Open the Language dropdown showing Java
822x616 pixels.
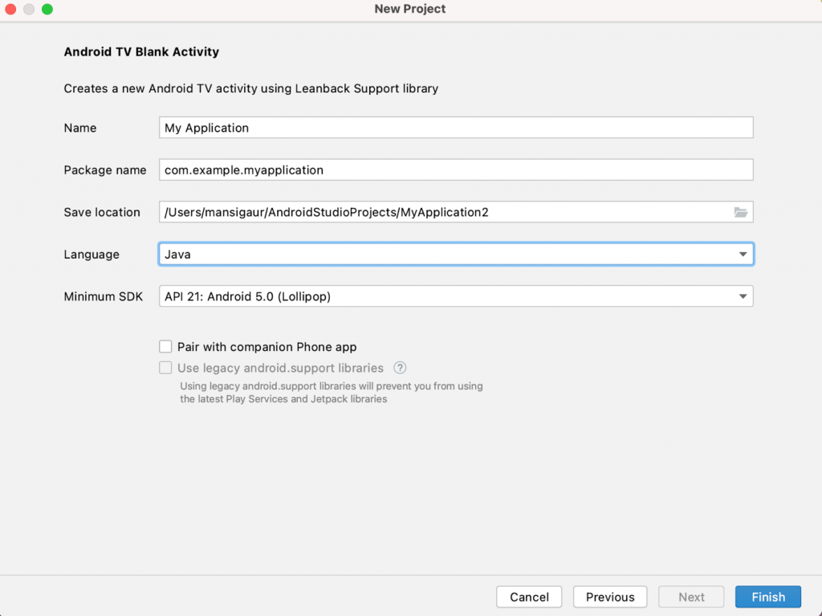[456, 255]
